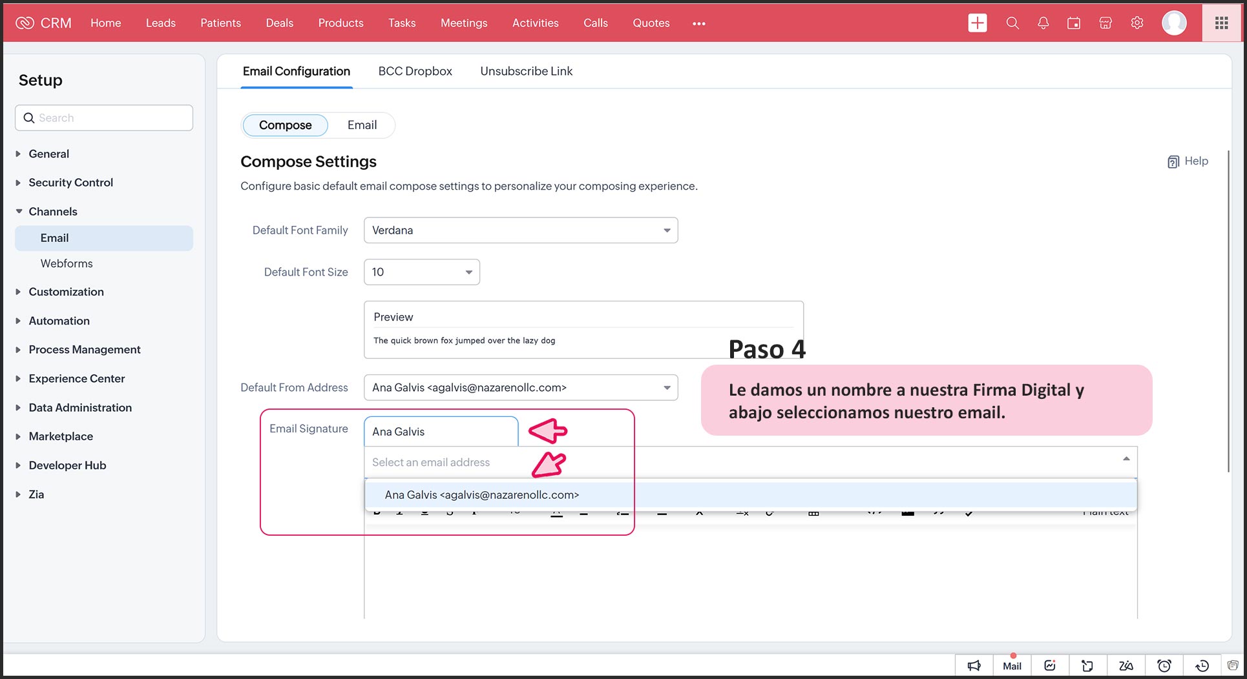Switch to the Email toggle option
1247x679 pixels.
(x=362, y=125)
